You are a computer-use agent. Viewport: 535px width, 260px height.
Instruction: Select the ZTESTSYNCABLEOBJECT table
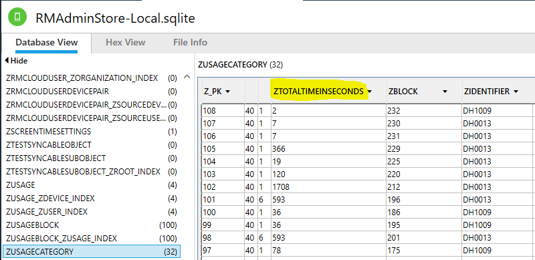point(92,145)
